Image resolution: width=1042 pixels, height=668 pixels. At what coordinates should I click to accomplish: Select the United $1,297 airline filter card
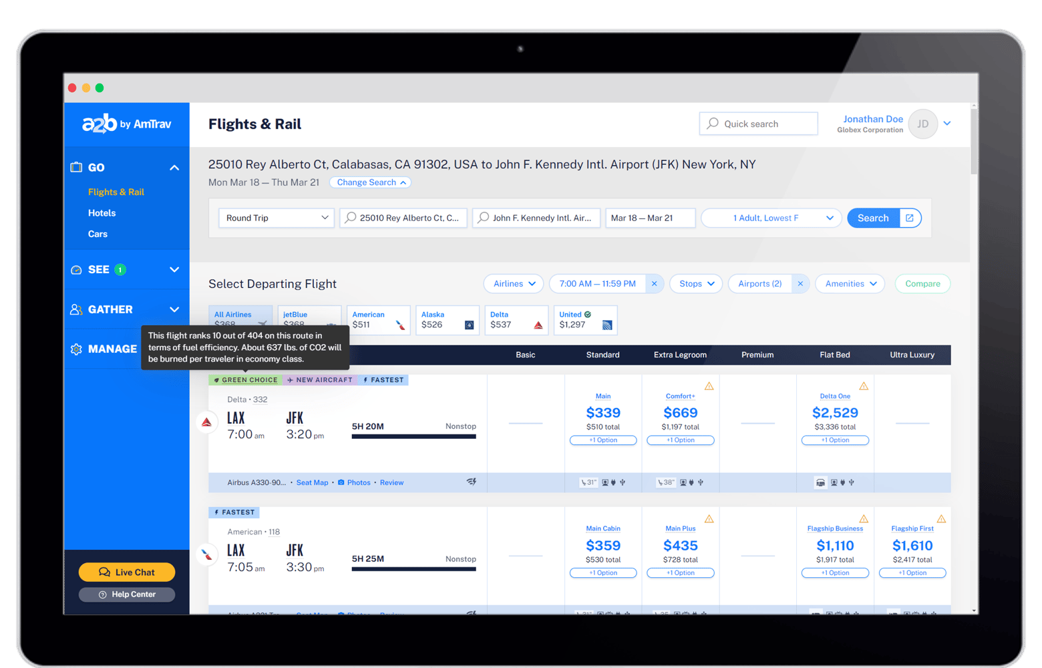point(584,320)
